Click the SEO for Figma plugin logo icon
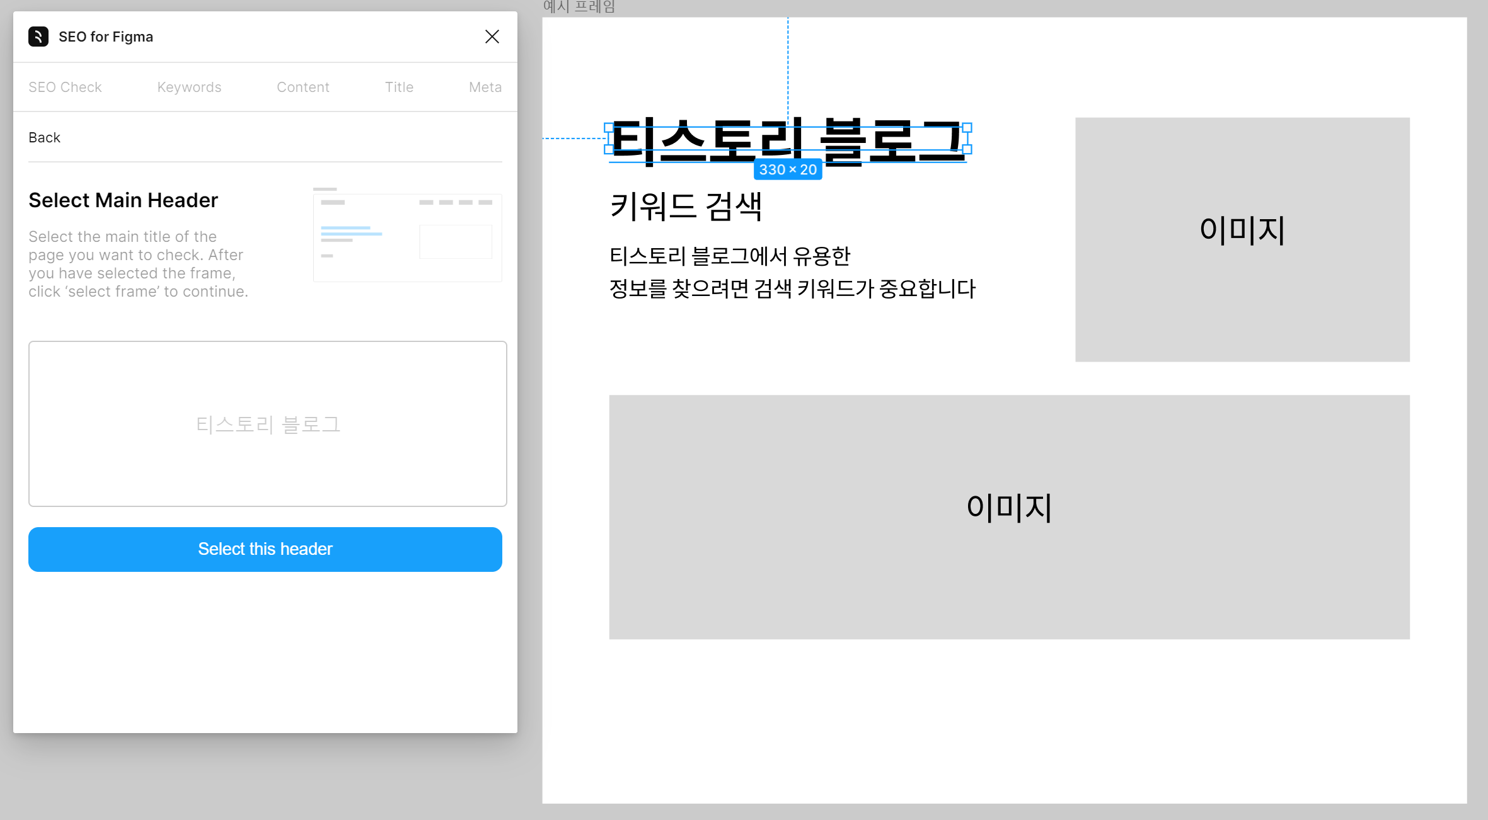Screen dimensions: 1488x820 click(38, 37)
